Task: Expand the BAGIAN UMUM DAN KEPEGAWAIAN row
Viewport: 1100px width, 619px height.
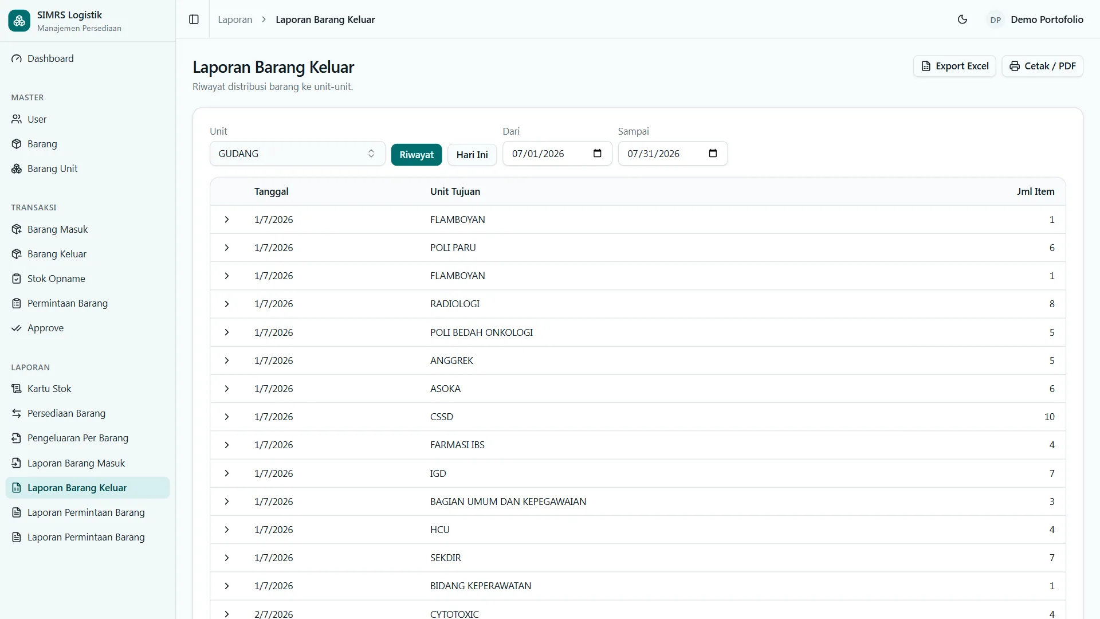Action: [227, 502]
